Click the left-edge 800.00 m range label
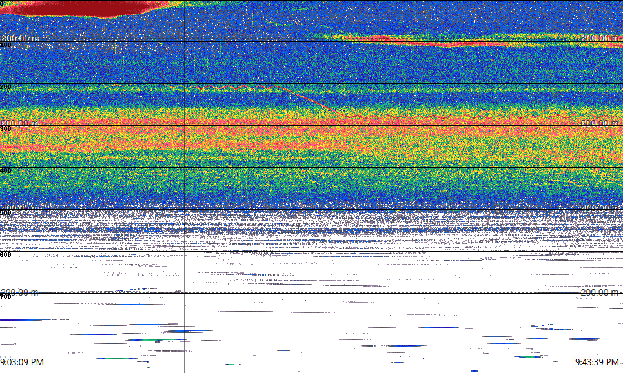The height and width of the screenshot is (373, 623). click(20, 38)
